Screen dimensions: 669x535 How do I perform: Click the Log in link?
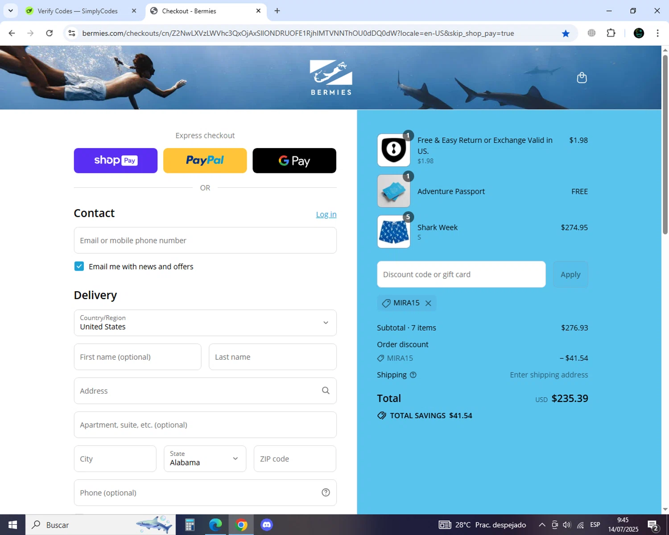[326, 214]
